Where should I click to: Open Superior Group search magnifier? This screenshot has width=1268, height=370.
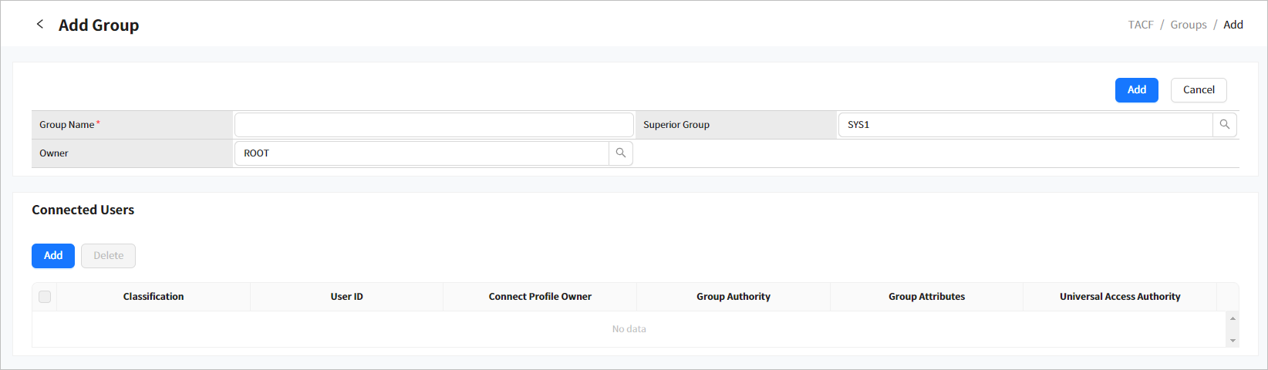[1224, 125]
